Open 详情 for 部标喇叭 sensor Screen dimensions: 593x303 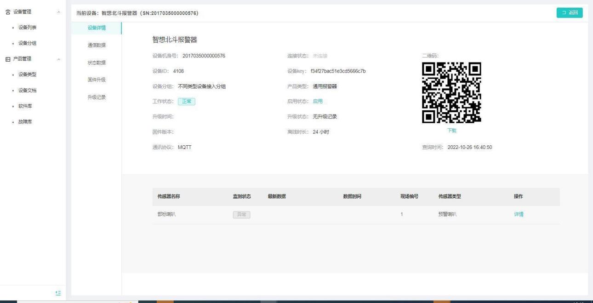519,214
